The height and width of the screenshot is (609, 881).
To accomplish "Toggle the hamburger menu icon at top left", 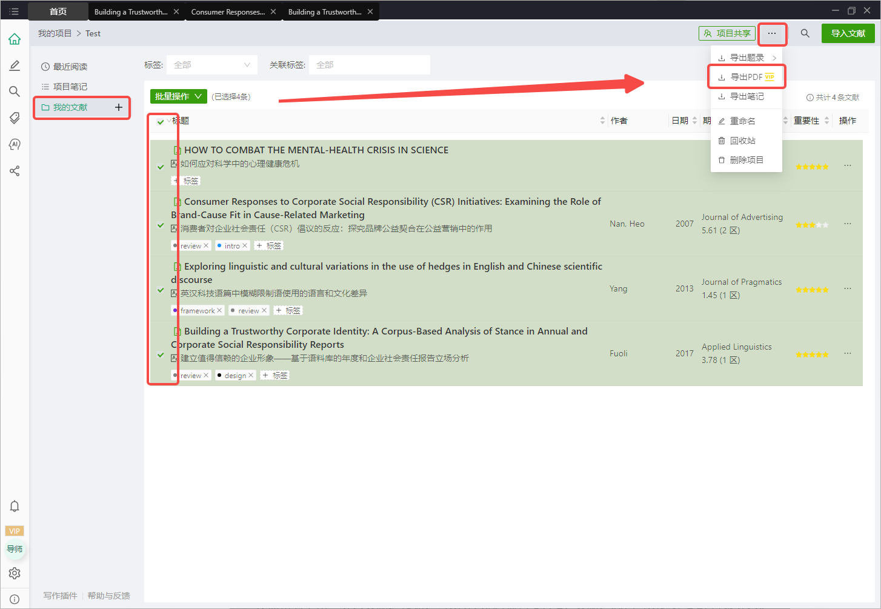I will coord(14,12).
